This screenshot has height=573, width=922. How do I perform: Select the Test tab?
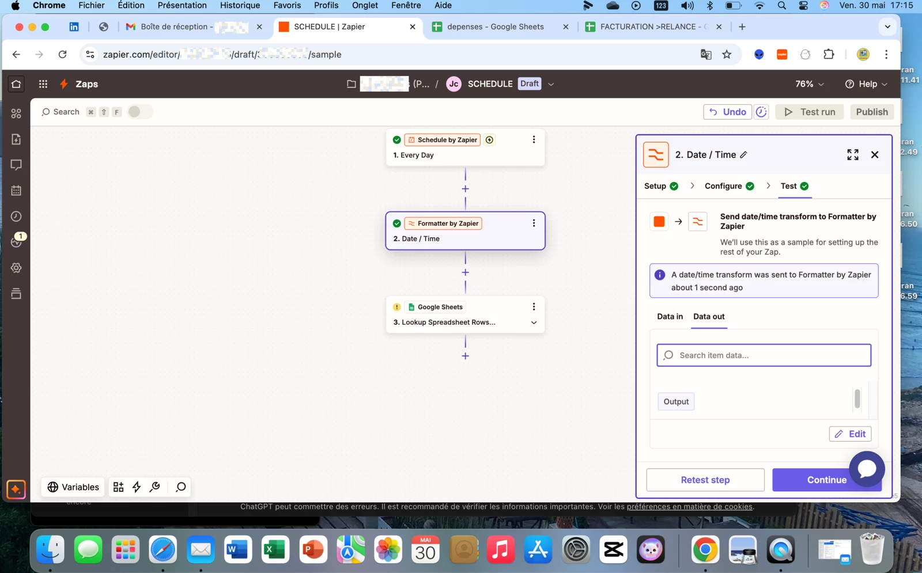(795, 186)
